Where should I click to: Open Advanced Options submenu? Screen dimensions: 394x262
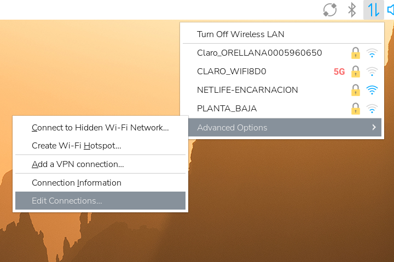[285, 127]
